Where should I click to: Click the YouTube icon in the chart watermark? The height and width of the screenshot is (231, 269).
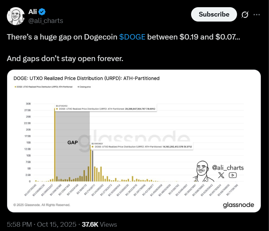(x=233, y=175)
